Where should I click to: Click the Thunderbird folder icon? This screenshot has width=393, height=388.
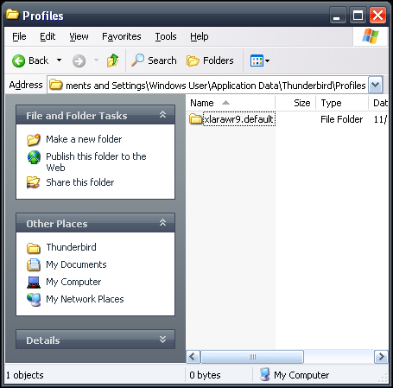34,248
